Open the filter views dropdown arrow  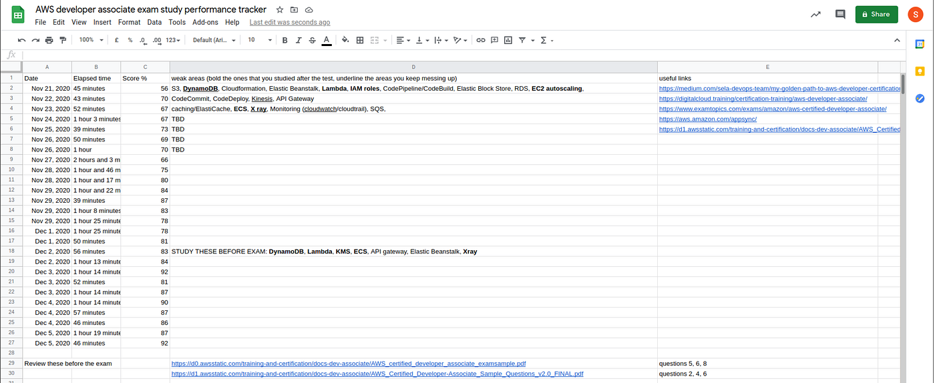point(532,40)
